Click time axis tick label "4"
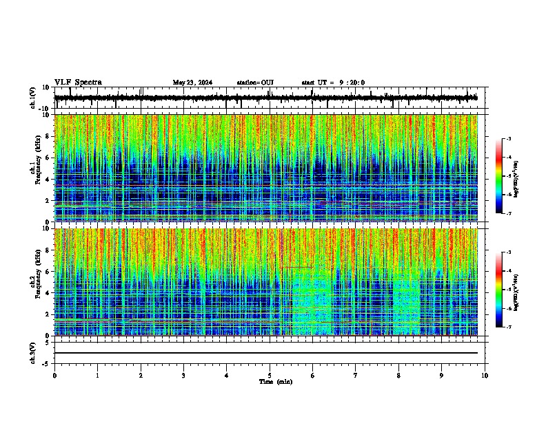546x421 pixels. pyautogui.click(x=227, y=376)
